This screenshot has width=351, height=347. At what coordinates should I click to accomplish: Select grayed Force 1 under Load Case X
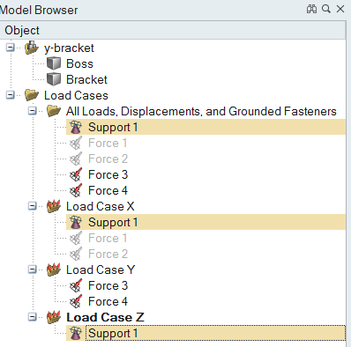point(108,238)
